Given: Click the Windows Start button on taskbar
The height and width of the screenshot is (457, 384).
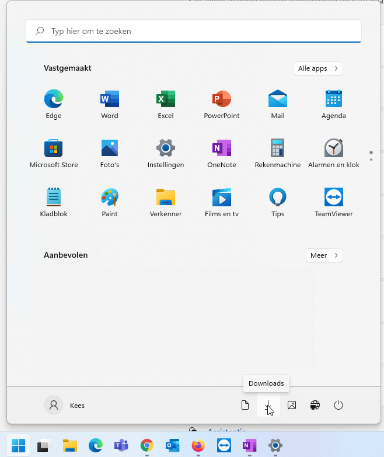Looking at the screenshot, I should [18, 445].
